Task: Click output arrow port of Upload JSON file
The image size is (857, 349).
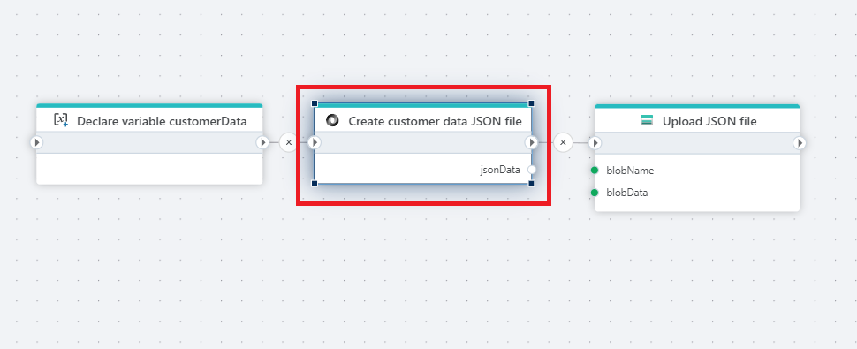Action: point(800,143)
